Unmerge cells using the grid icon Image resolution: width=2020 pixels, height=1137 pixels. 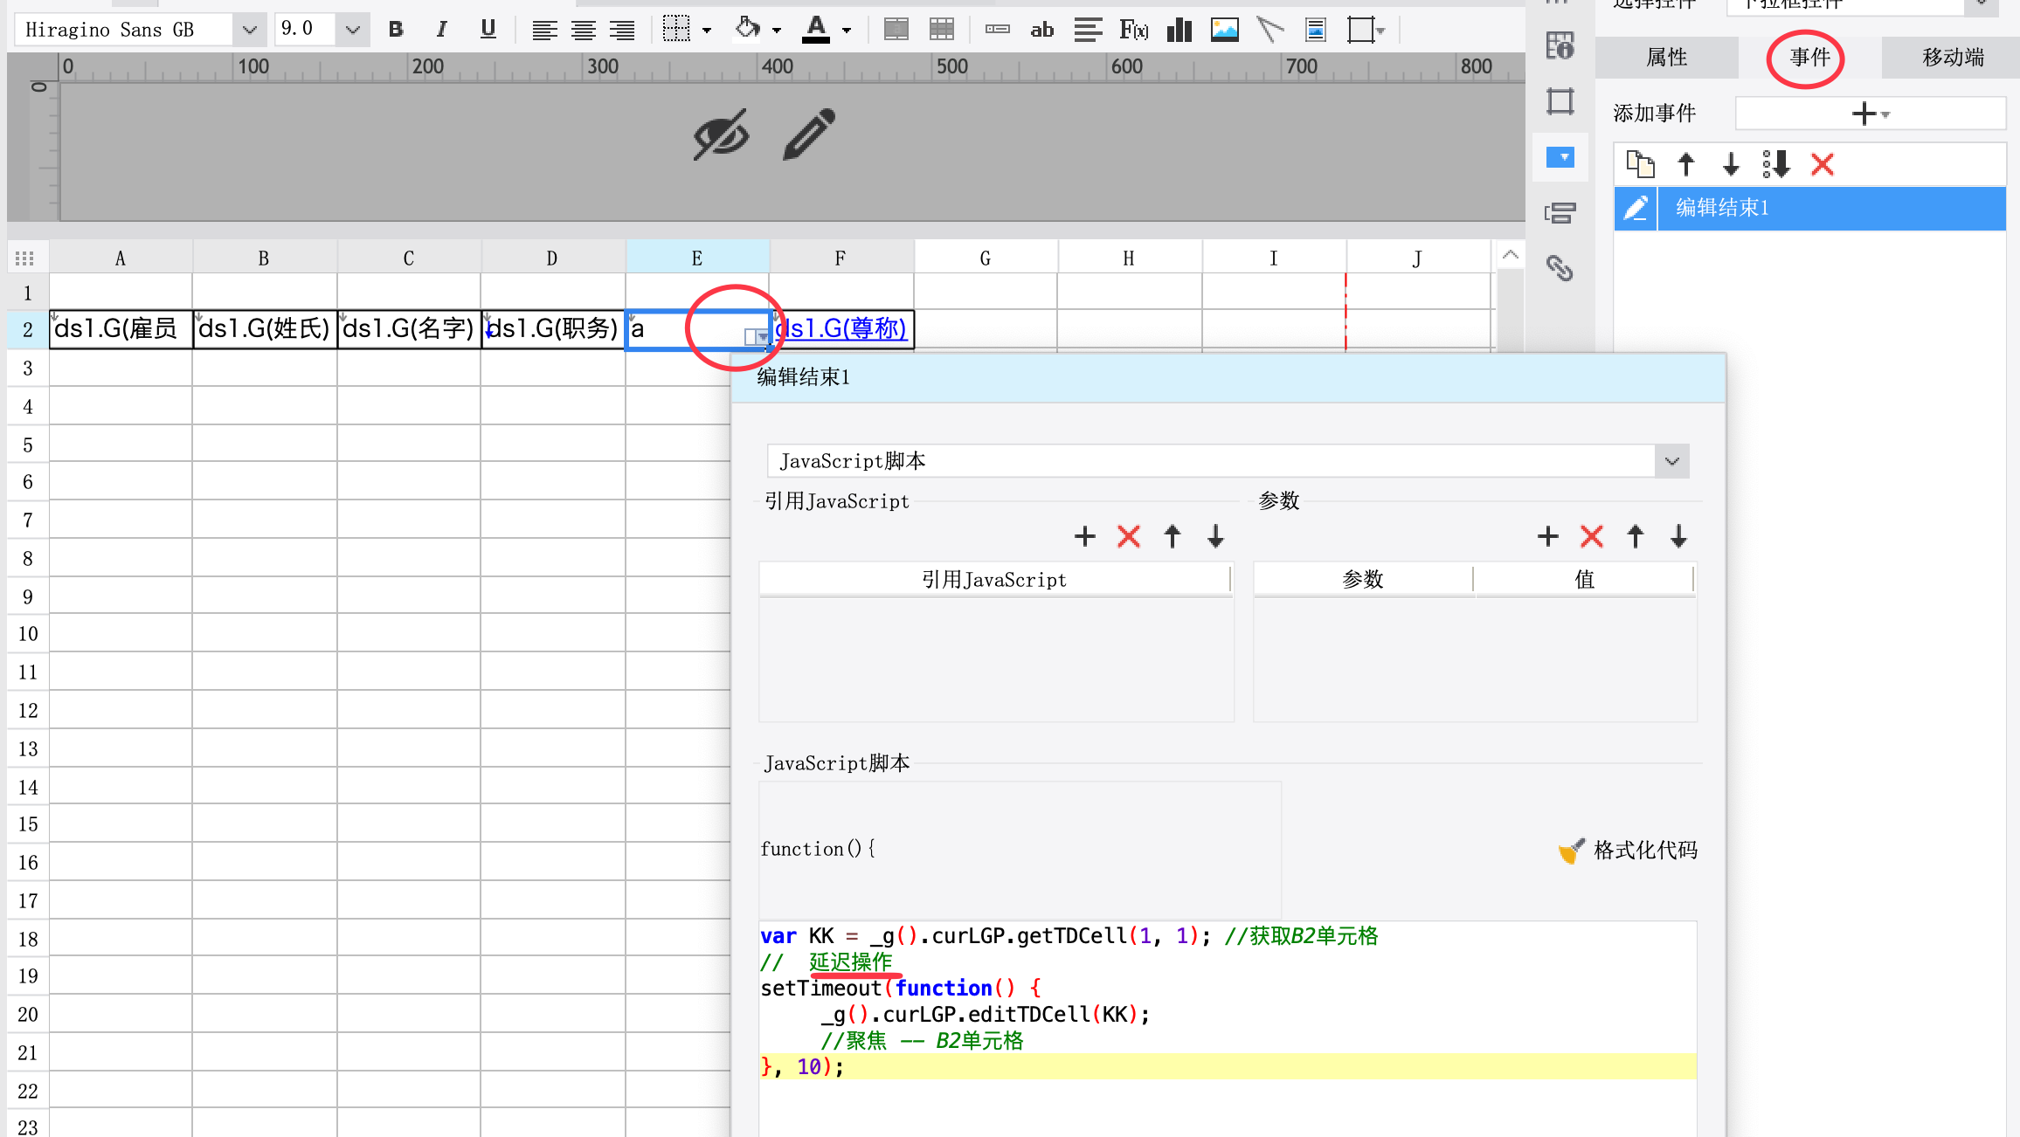pyautogui.click(x=942, y=30)
